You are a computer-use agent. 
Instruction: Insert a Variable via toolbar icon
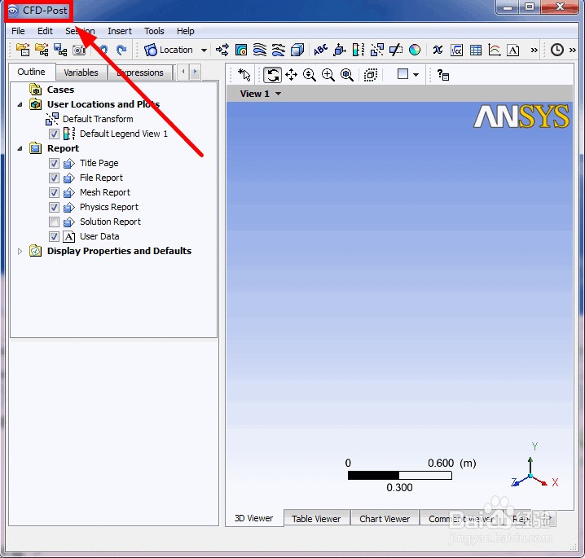(x=438, y=50)
